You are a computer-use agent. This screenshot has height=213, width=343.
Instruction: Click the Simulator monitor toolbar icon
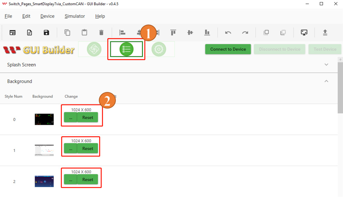tap(304, 33)
